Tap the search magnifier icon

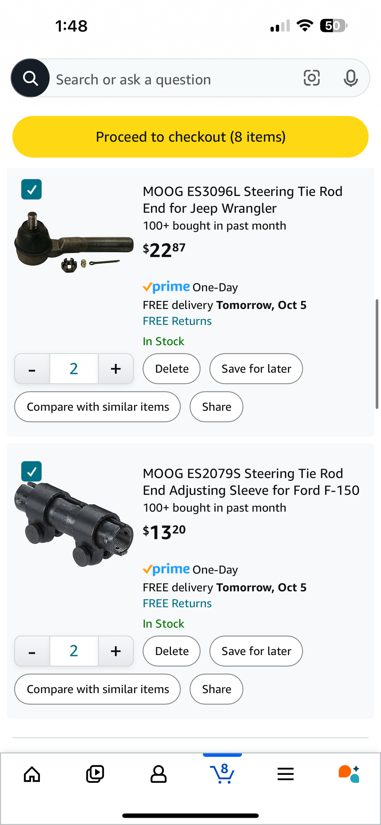(x=30, y=78)
